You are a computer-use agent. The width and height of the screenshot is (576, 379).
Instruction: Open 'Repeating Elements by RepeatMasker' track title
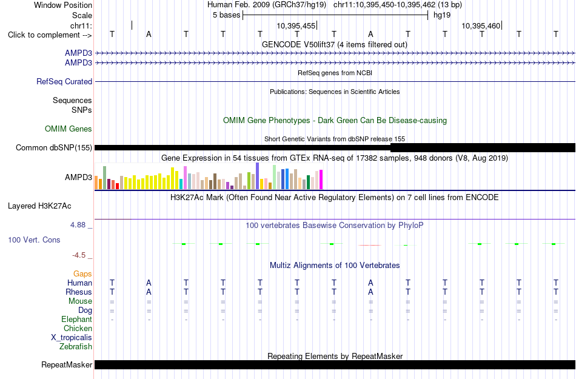pyautogui.click(x=335, y=356)
